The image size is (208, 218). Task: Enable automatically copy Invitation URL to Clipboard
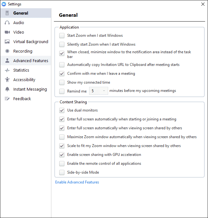click(62, 65)
